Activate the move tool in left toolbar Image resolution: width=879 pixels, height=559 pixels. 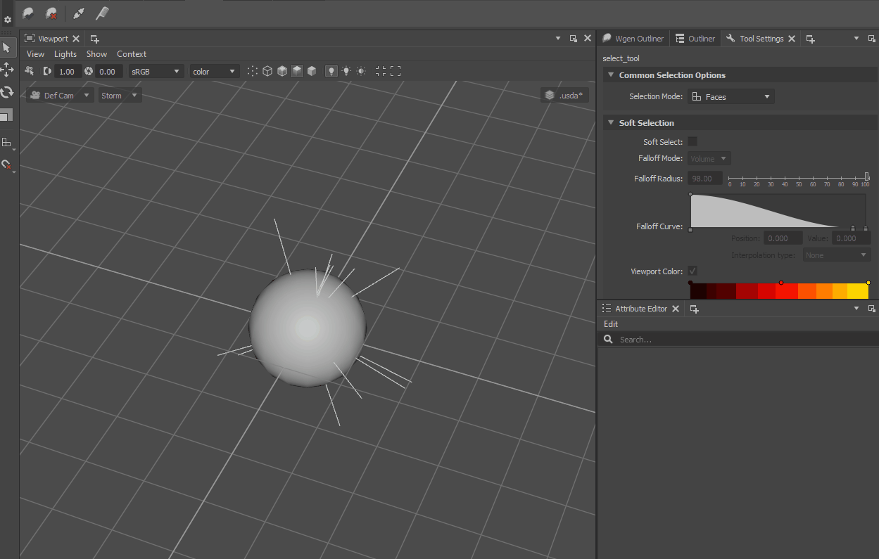(7, 69)
